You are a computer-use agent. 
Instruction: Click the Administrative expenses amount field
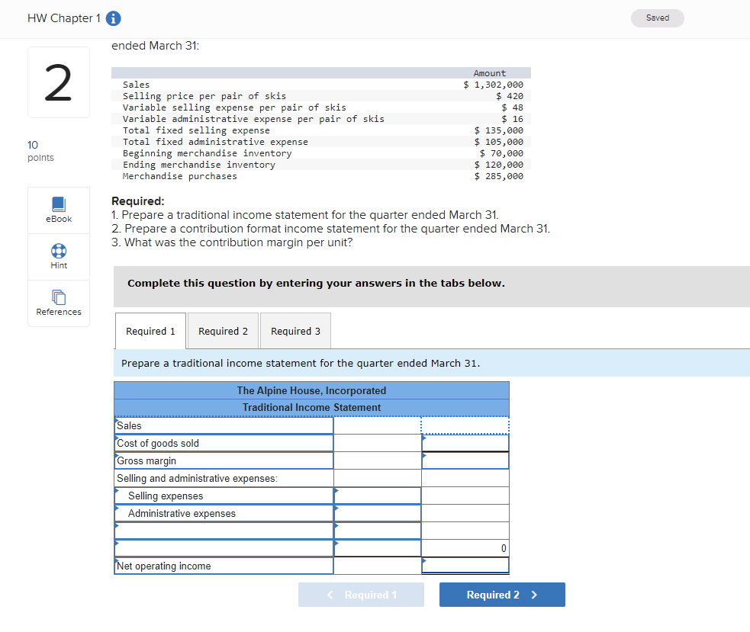(378, 513)
